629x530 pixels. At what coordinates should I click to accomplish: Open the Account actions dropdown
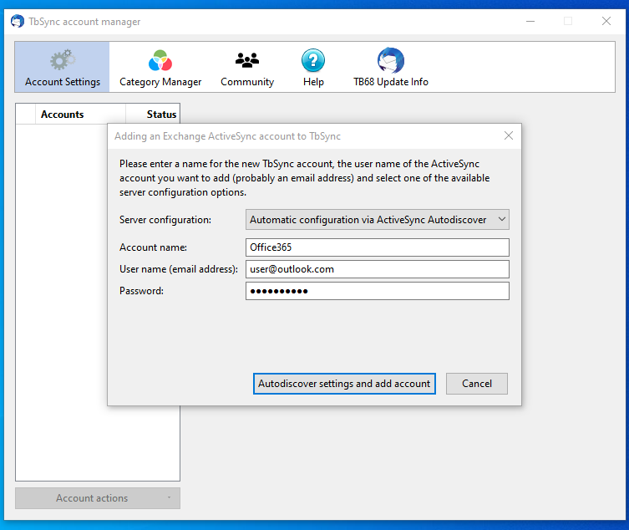[x=98, y=498]
